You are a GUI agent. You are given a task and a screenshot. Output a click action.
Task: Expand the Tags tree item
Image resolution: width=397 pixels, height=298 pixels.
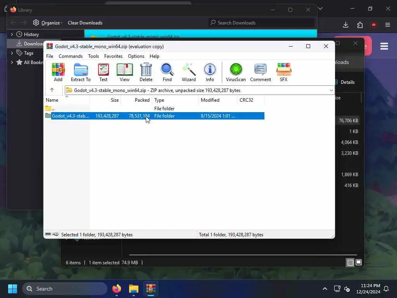[12, 53]
